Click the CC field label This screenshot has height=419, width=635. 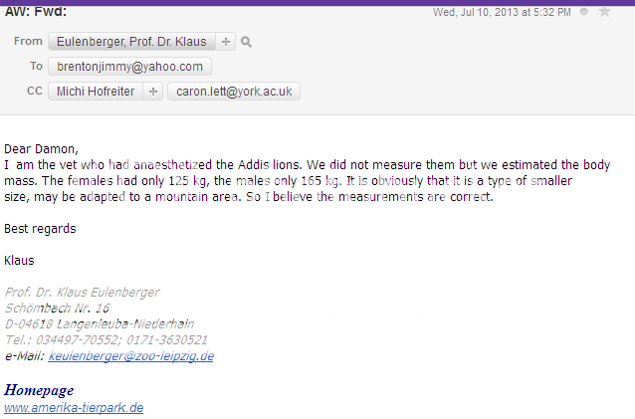34,92
